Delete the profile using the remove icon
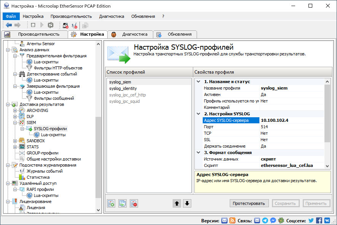Image resolution: width=337 pixels, height=225 pixels. 133,203
